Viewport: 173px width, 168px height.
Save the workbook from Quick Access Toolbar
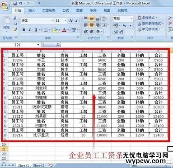coord(15,4)
